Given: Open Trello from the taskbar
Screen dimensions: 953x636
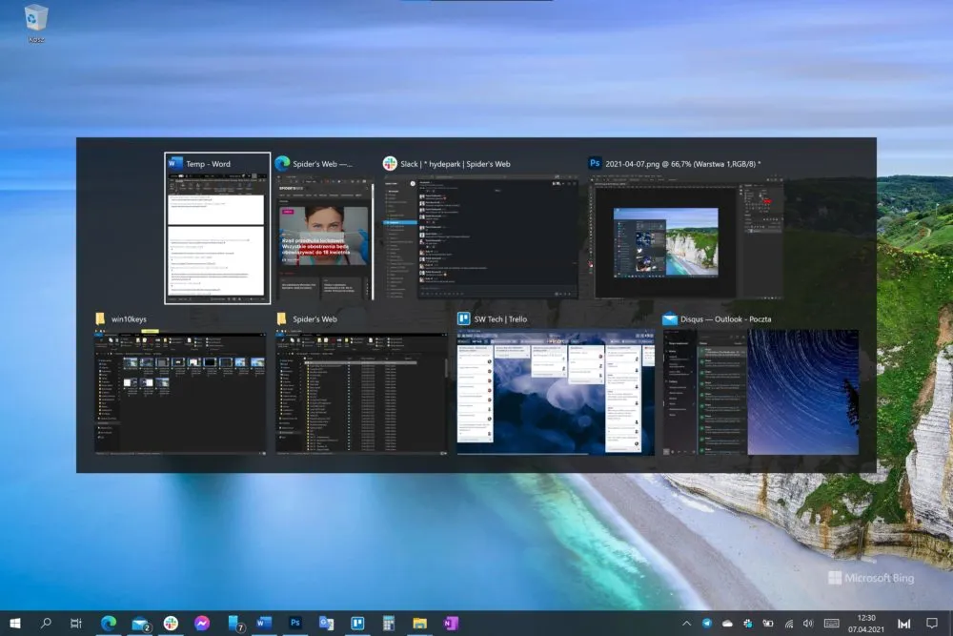Looking at the screenshot, I should 357,624.
